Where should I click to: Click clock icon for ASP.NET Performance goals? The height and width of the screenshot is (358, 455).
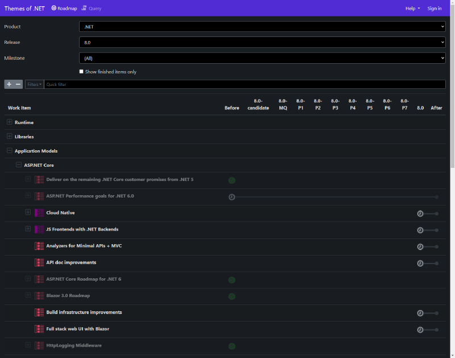point(231,197)
